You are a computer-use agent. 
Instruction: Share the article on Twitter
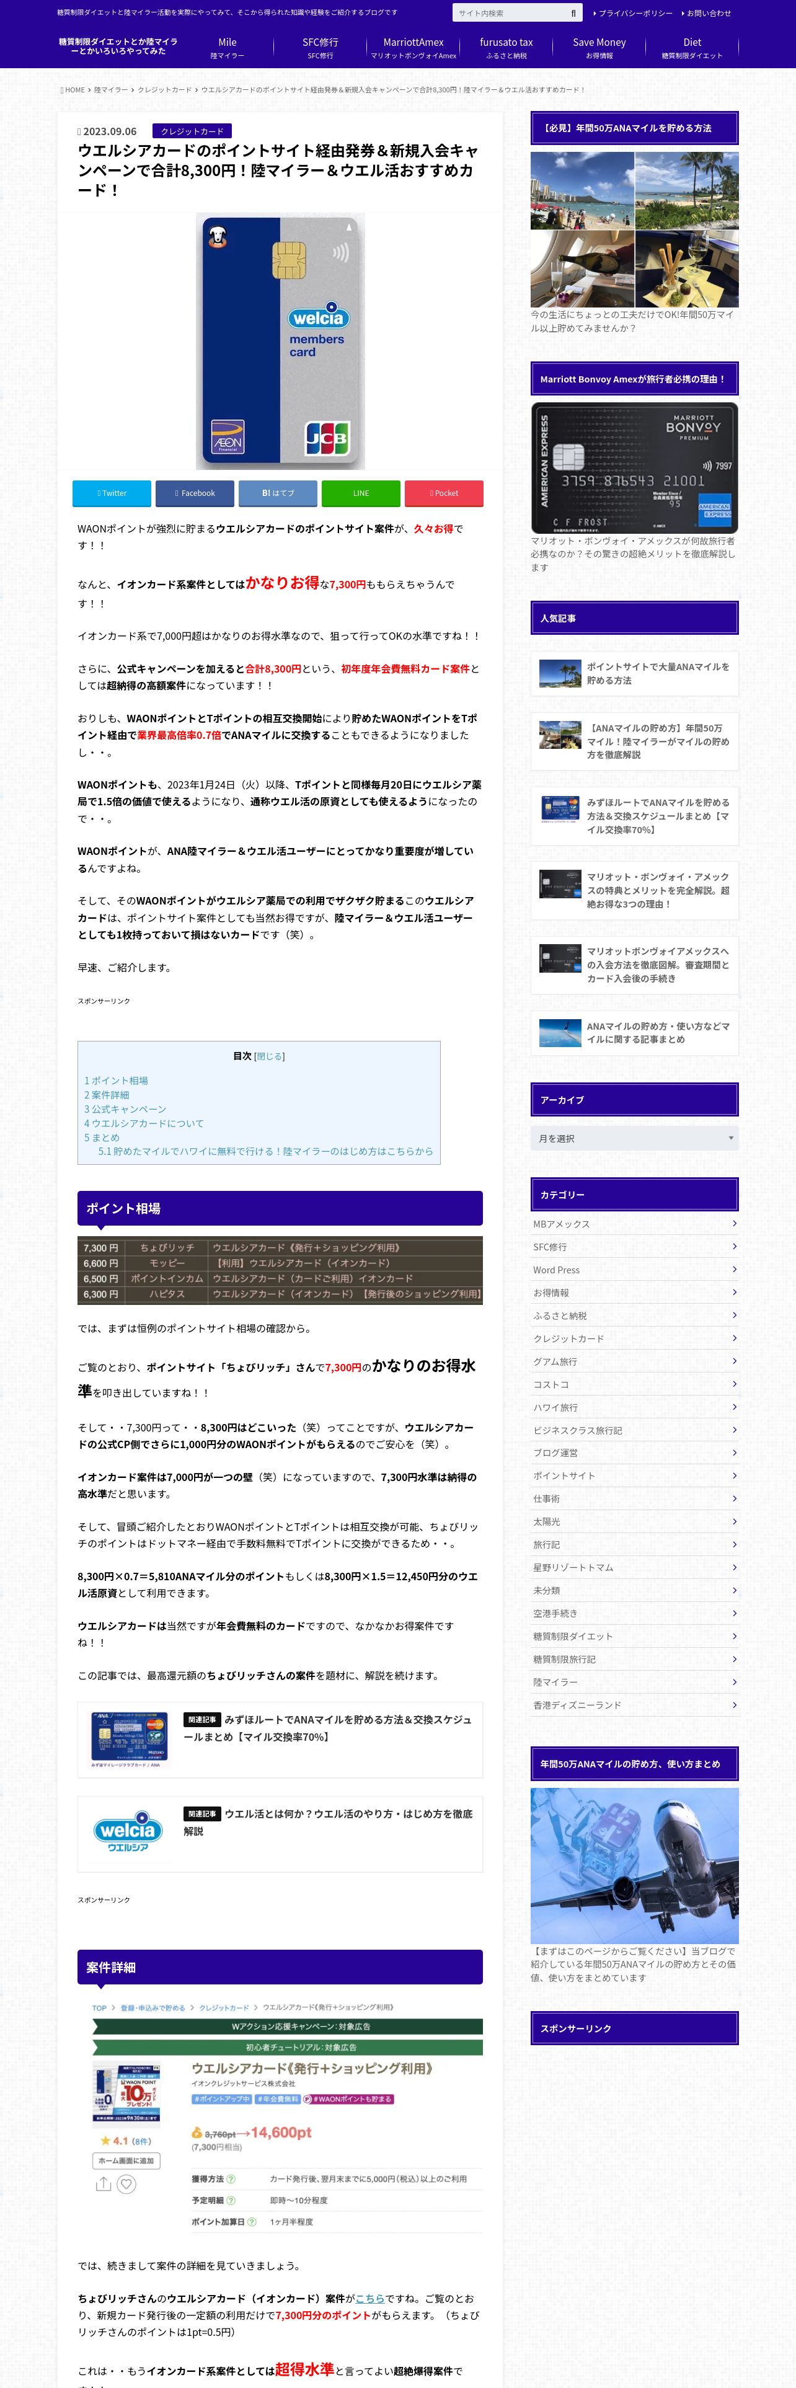112,493
